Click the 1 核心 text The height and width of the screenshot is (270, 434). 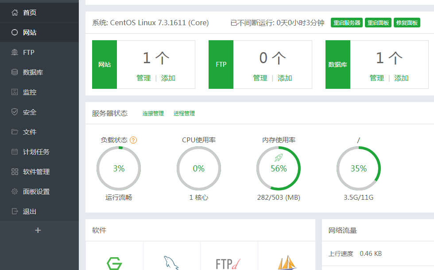coord(199,198)
